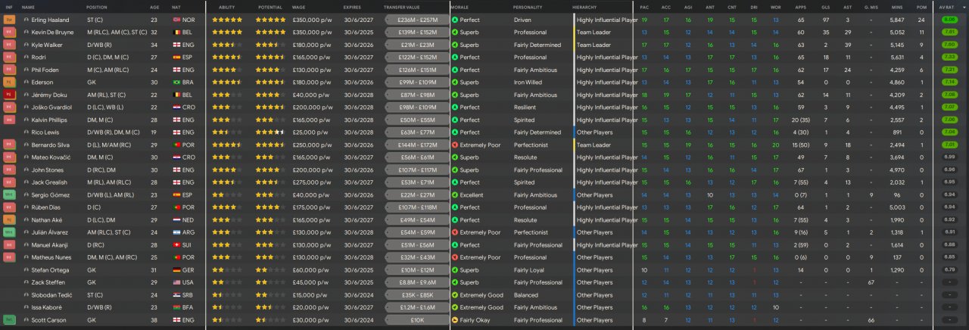Image resolution: width=969 pixels, height=330 pixels.
Task: Click the USA flag on Steffen's row
Action: [x=176, y=282]
